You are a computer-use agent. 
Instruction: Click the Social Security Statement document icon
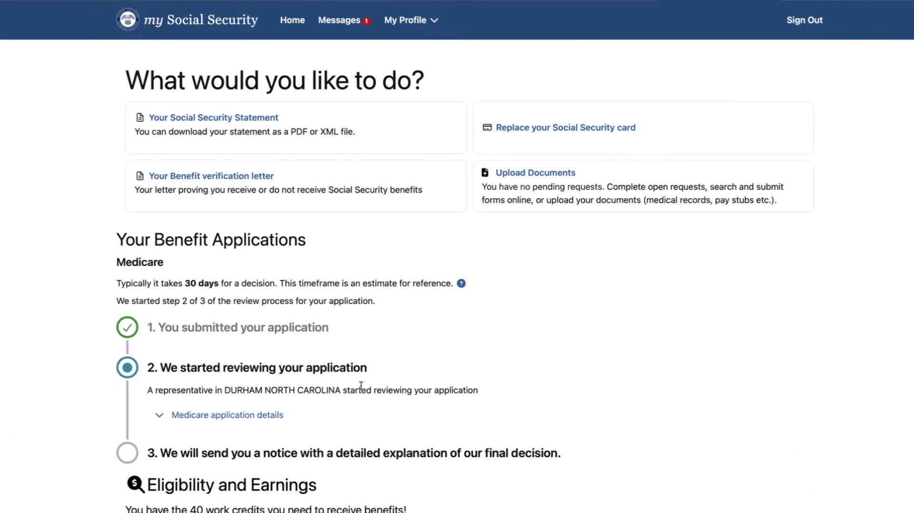[x=140, y=117]
